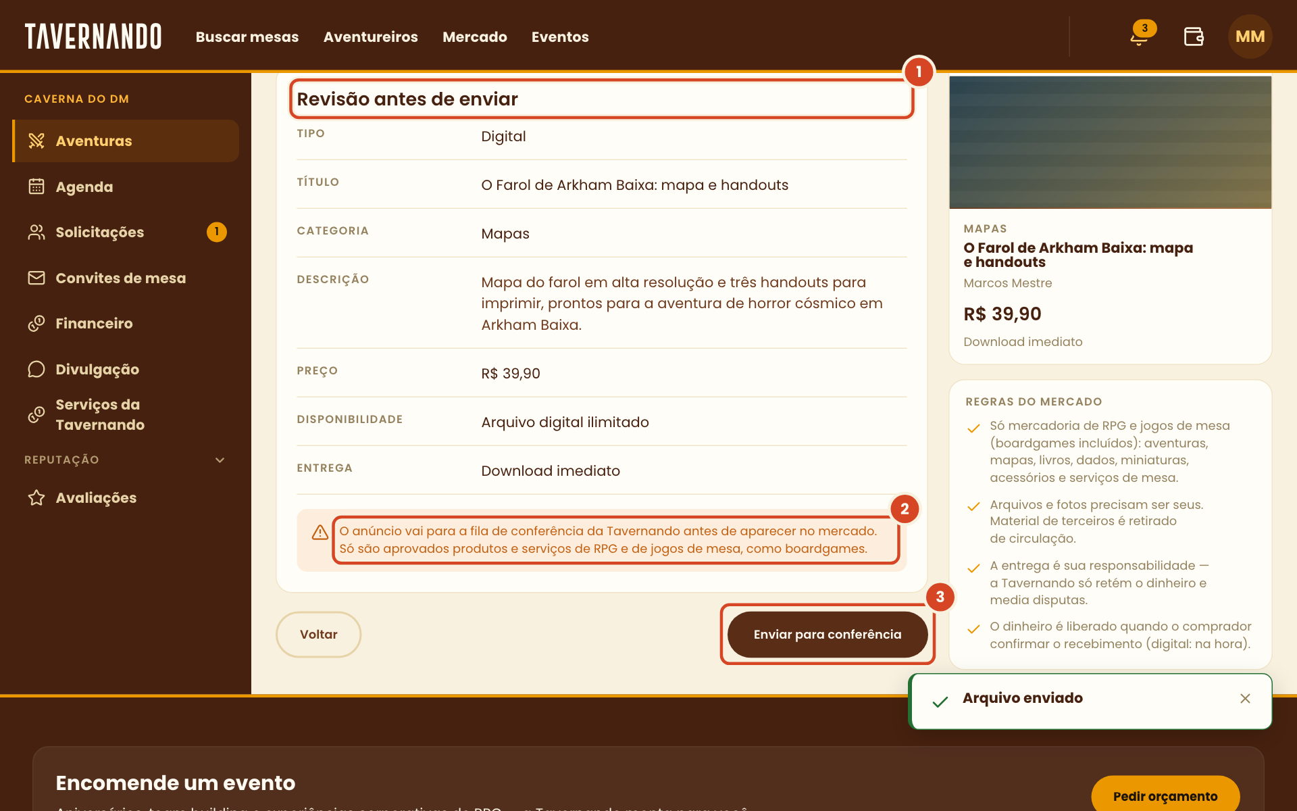Click the Categoria value Mapas

[505, 234]
